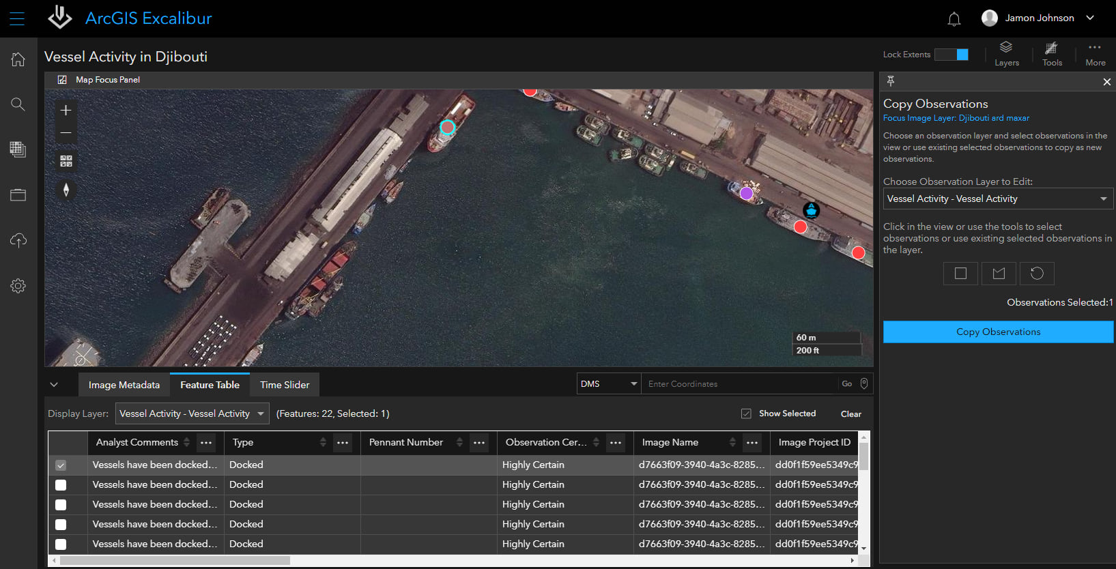This screenshot has height=569, width=1116.
Task: Select the rectangle selection tool
Action: [x=960, y=274]
